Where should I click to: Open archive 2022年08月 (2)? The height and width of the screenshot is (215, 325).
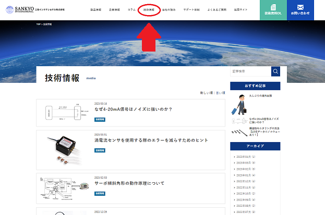[x=246, y=206]
